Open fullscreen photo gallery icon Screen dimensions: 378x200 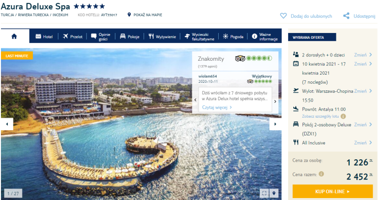(x=264, y=193)
